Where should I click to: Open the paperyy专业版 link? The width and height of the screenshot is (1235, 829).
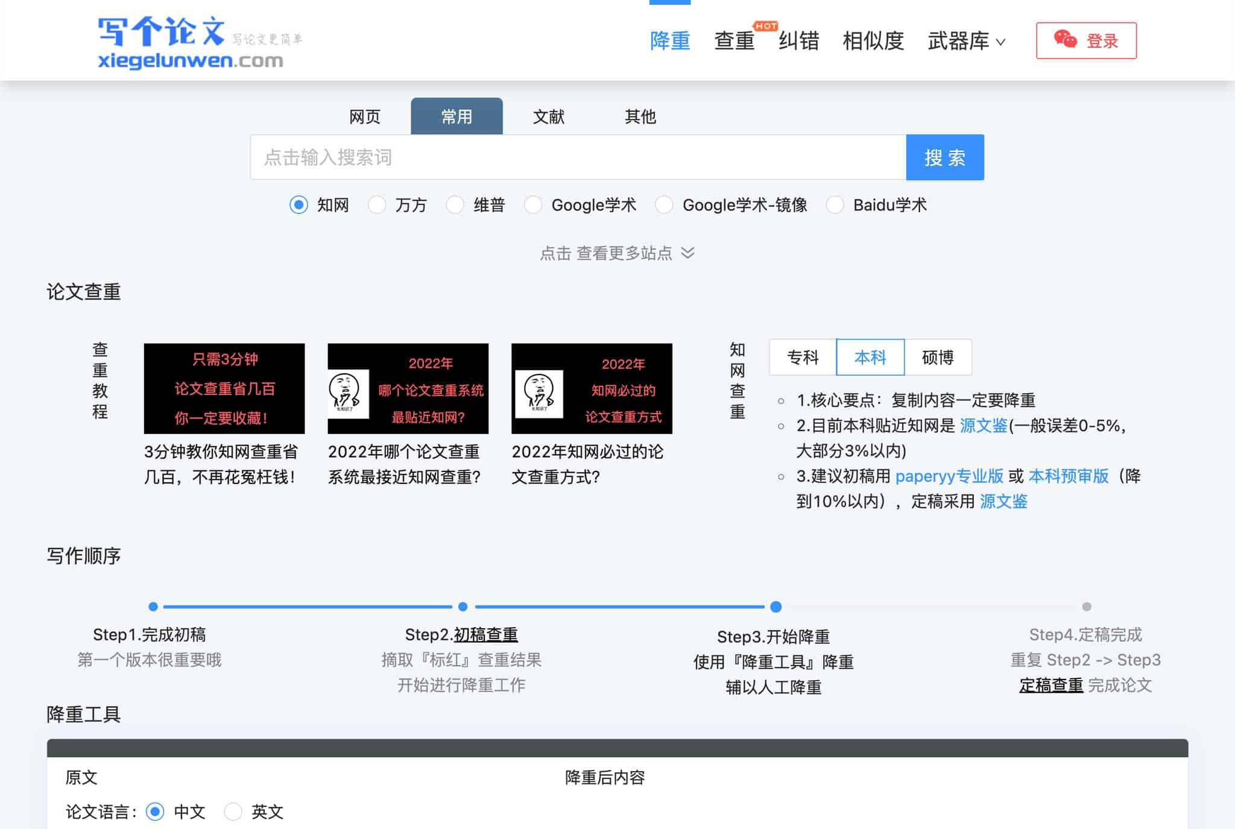click(949, 476)
